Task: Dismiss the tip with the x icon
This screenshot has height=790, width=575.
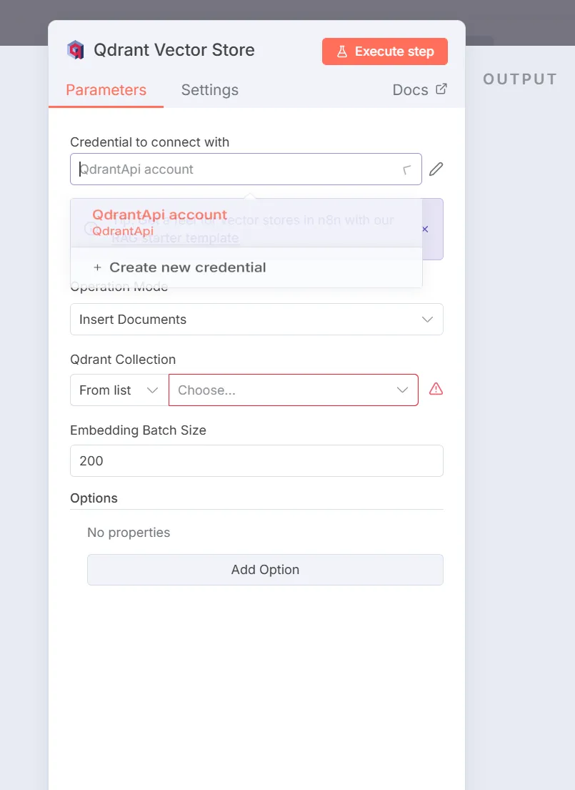Action: click(425, 229)
